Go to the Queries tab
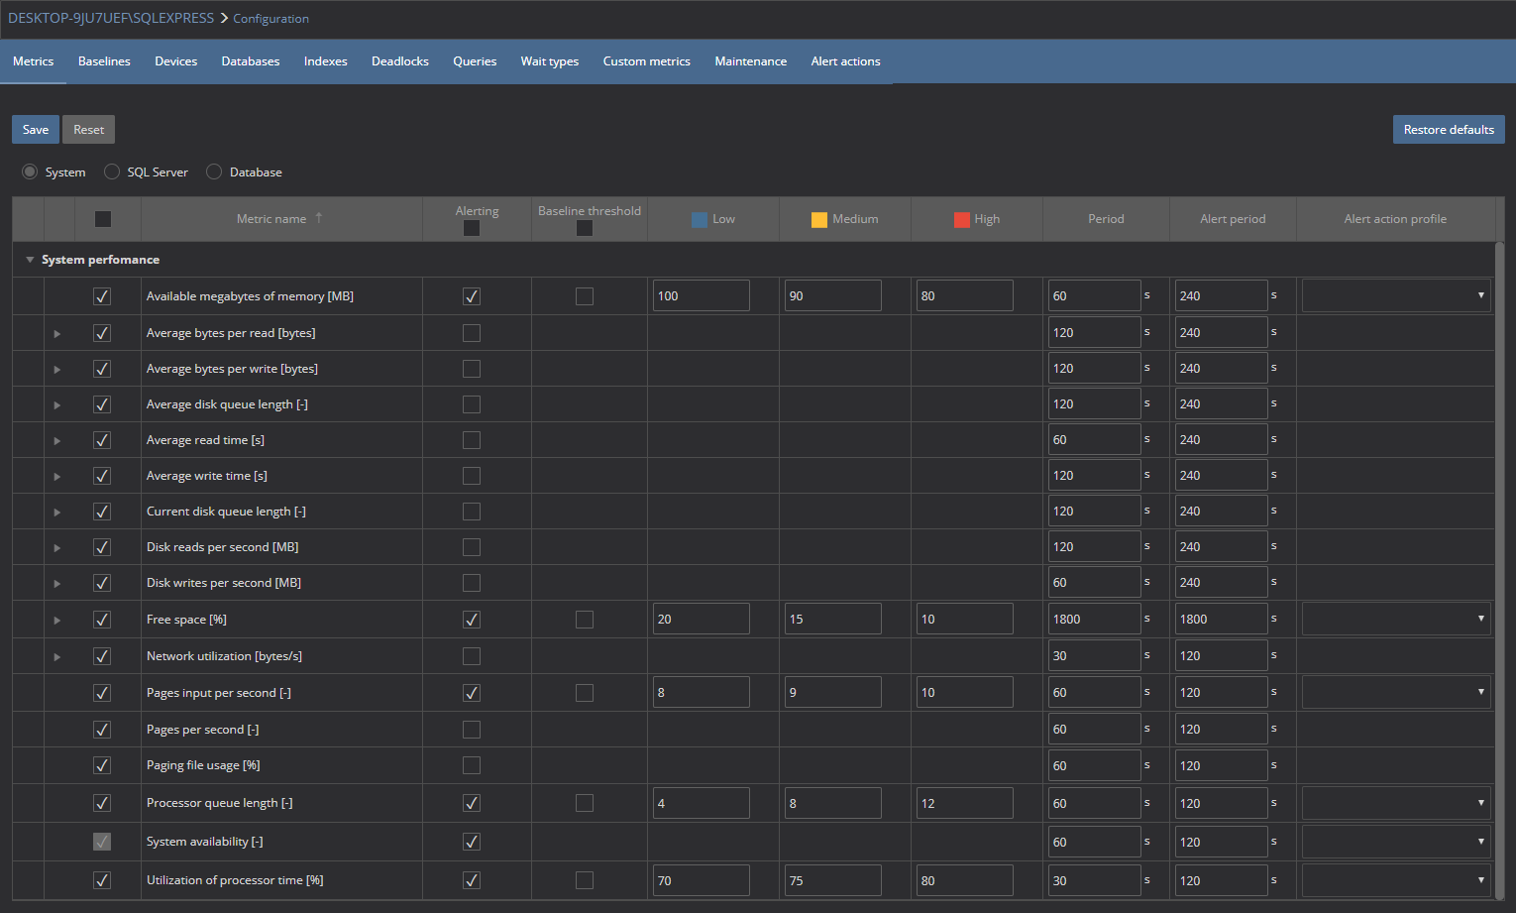 (x=475, y=61)
